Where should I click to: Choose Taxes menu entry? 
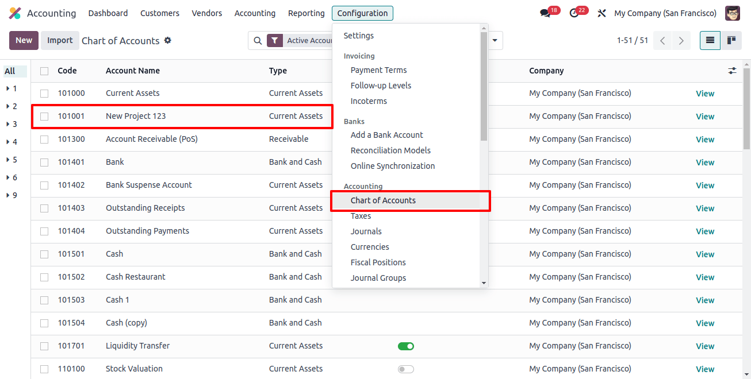coord(361,216)
